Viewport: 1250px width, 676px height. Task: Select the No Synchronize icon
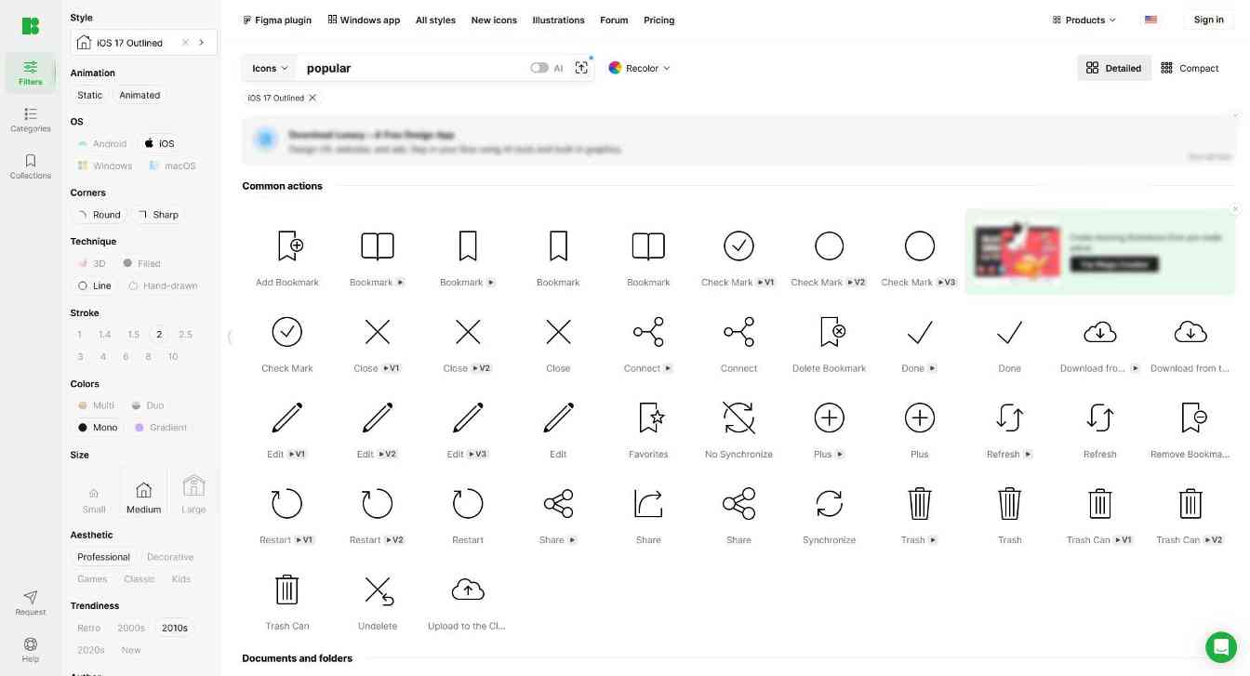[x=739, y=418]
